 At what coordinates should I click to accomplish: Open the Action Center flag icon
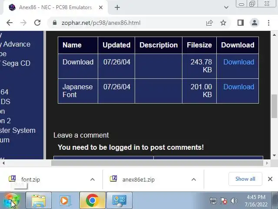224,201
